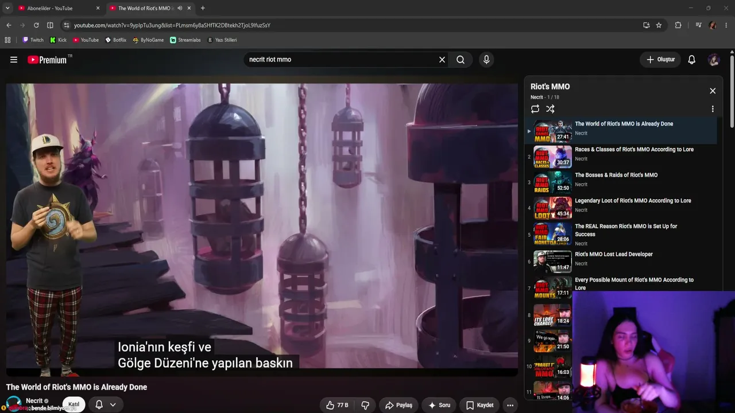Screen dimensions: 735x413
Task: Start voice search with microphone
Action: pos(486,60)
